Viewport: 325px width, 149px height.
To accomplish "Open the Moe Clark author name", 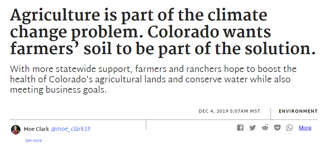I will [36, 129].
